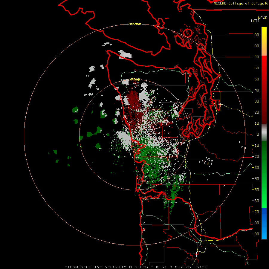Click the 10 value on the velocity scale
The width and height of the screenshot is (269, 269).
click(257, 123)
